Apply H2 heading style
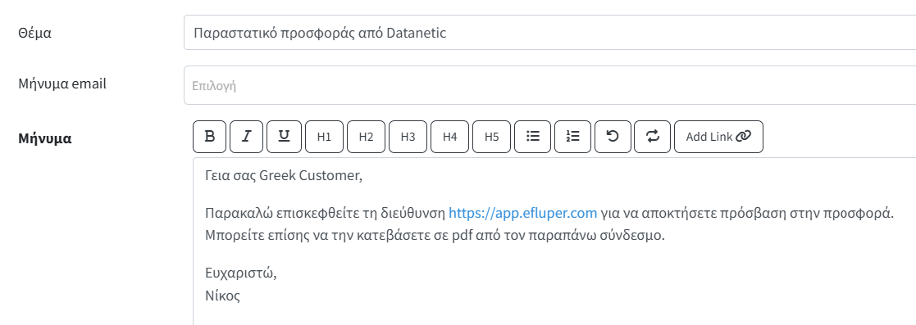Viewport: 916px width, 325px height. tap(366, 137)
